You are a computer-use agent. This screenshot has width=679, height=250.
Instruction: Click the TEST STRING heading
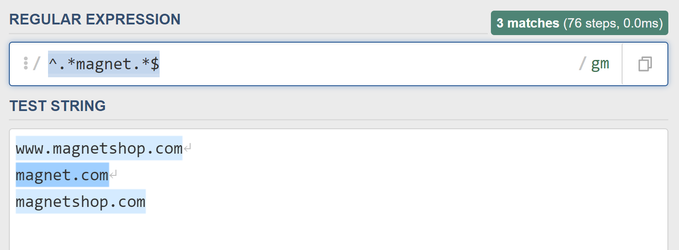tap(57, 106)
